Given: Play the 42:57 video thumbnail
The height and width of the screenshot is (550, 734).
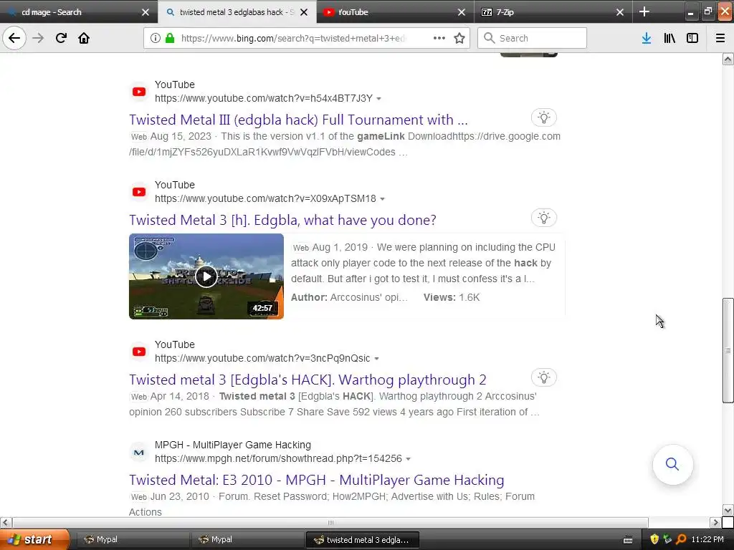Looking at the screenshot, I should coord(206,276).
